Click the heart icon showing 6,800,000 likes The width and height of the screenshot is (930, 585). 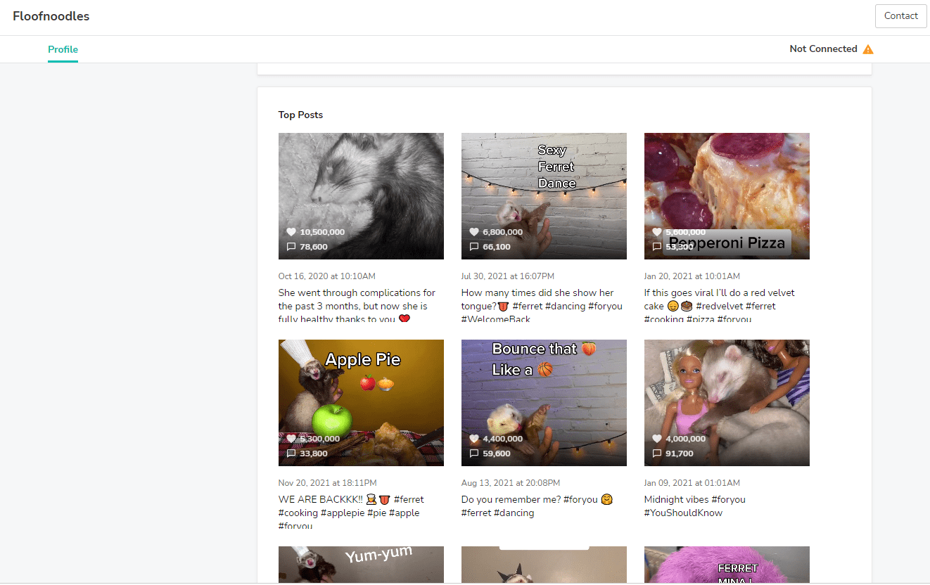coord(474,232)
